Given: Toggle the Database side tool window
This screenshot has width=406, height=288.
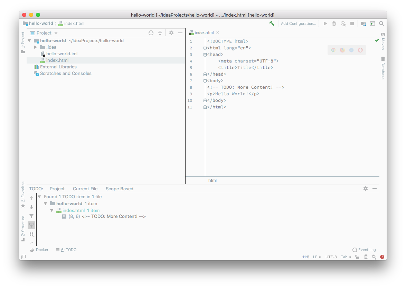Looking at the screenshot, I should coord(383,68).
